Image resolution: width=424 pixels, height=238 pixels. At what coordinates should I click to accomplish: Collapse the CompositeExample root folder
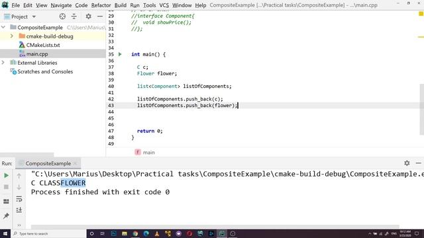(x=3, y=27)
